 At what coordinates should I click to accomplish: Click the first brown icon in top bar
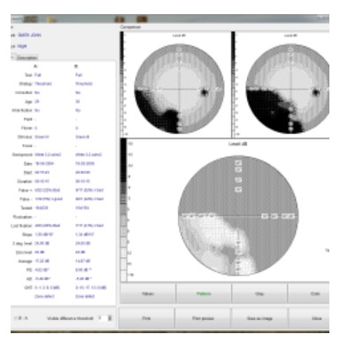tap(120, 19)
